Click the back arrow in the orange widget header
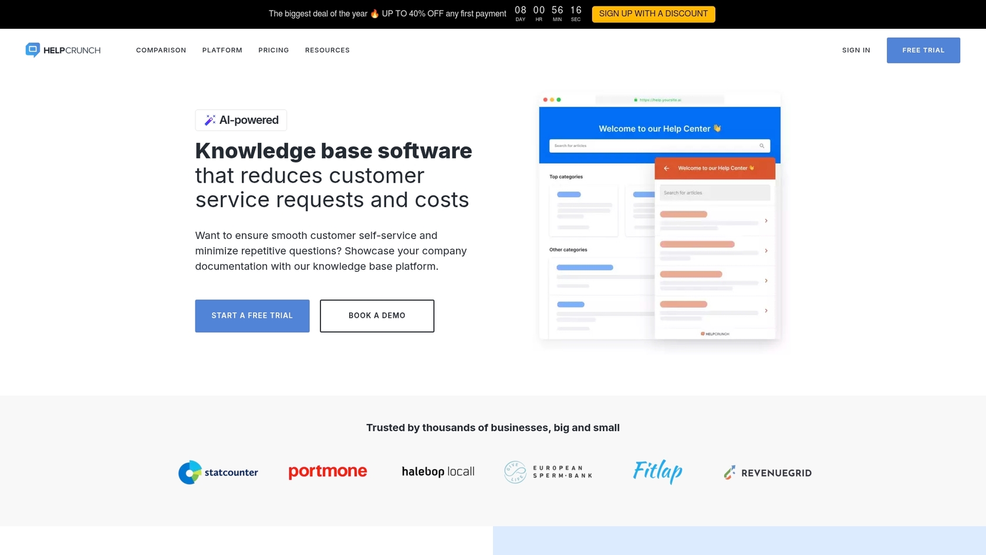The height and width of the screenshot is (555, 986). tap(666, 168)
